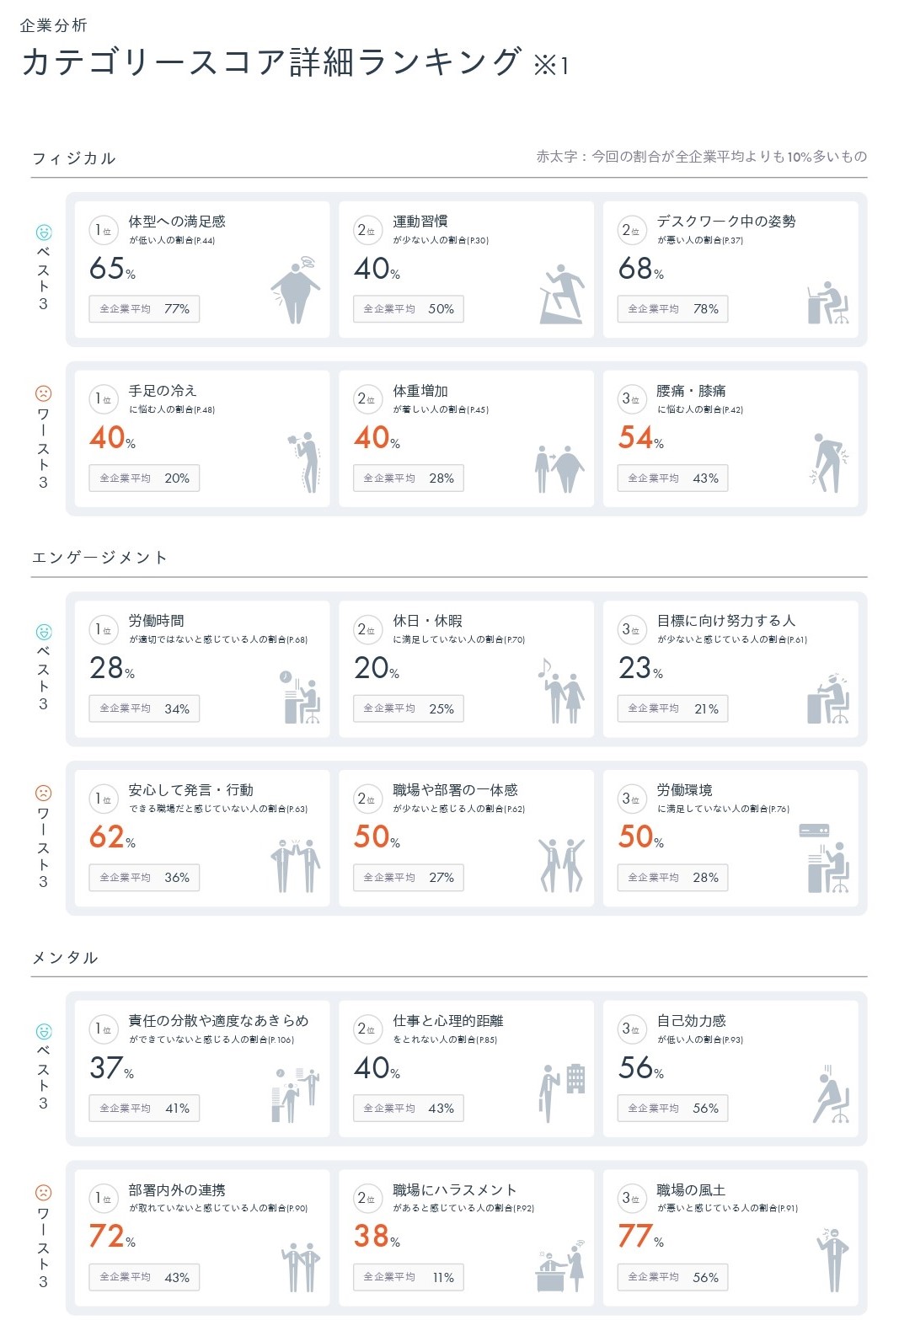Image resolution: width=899 pixels, height=1320 pixels.
Task: Select the エンゲージメント section heading
Action: coord(100,558)
